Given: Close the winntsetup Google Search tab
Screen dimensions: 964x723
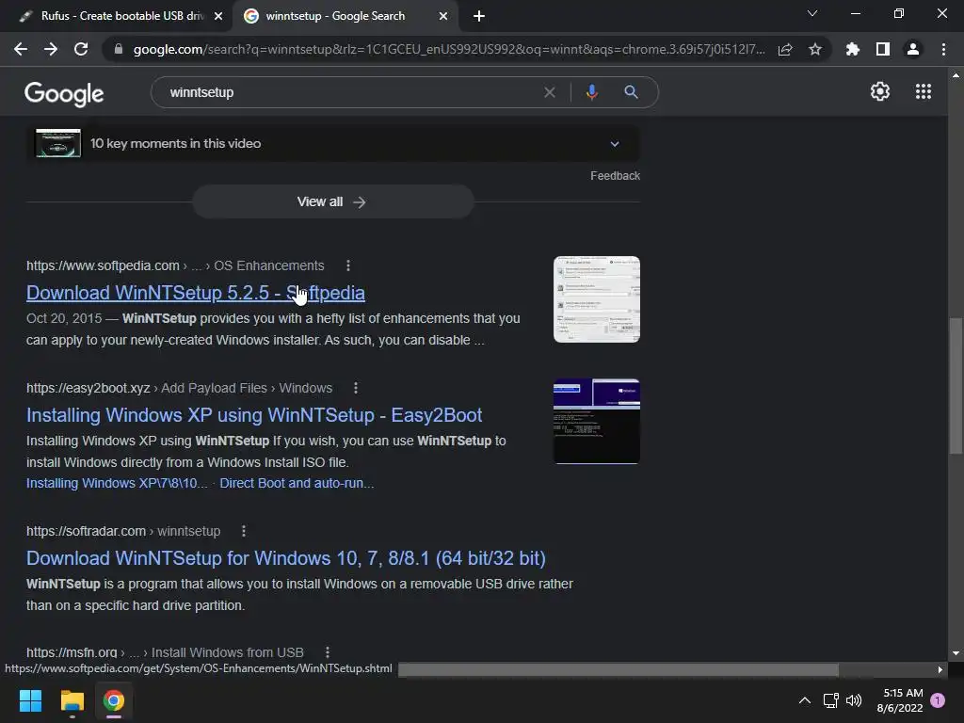Looking at the screenshot, I should (x=443, y=16).
